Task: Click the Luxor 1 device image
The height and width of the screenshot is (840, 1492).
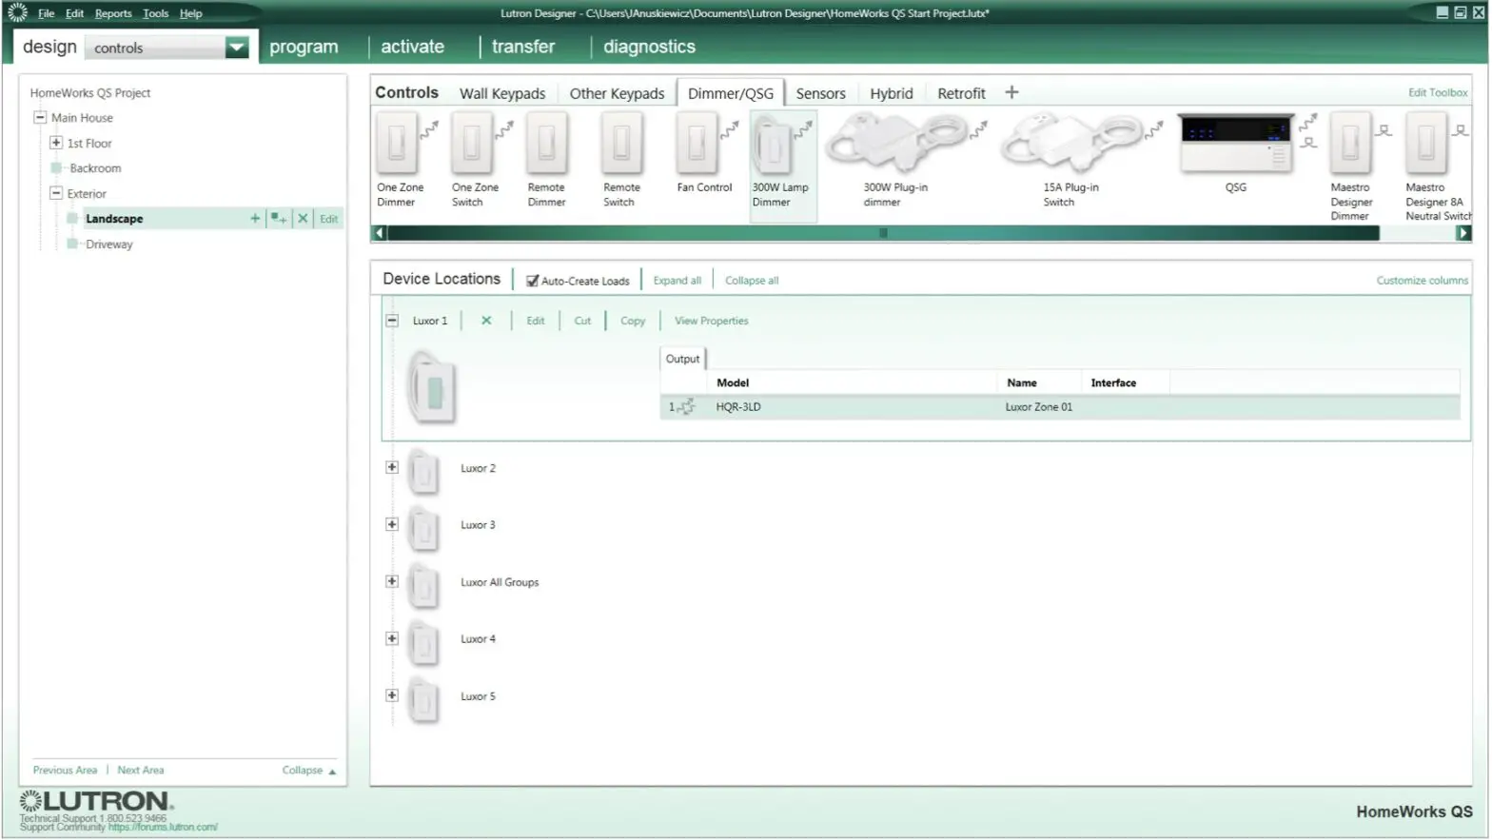Action: [x=431, y=388]
